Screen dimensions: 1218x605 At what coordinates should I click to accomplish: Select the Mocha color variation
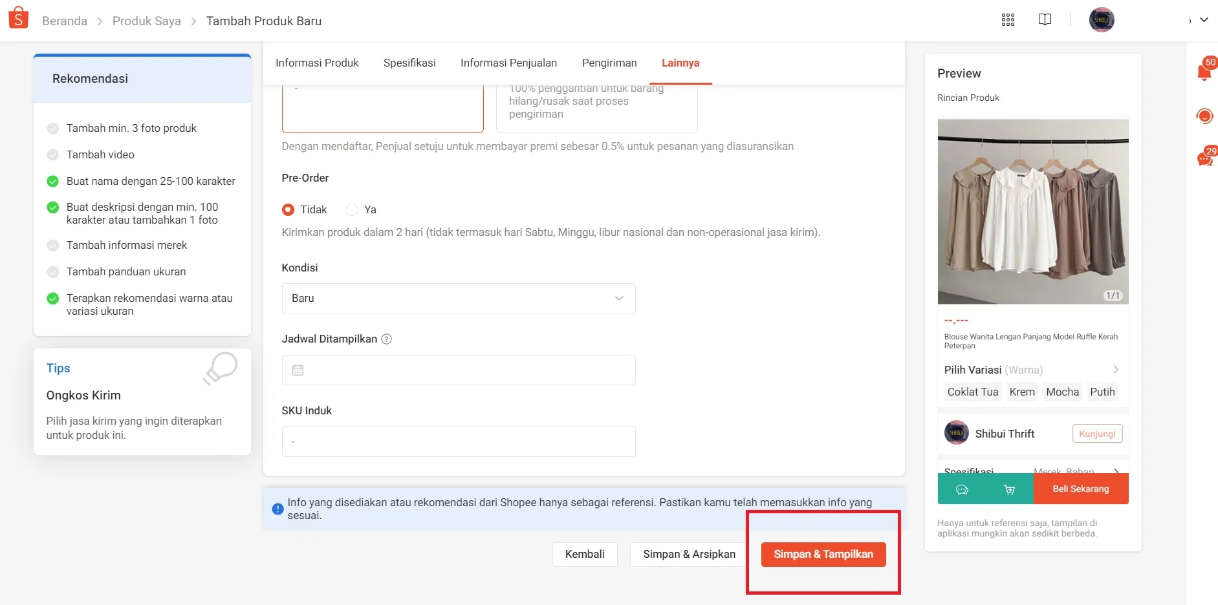coord(1061,392)
